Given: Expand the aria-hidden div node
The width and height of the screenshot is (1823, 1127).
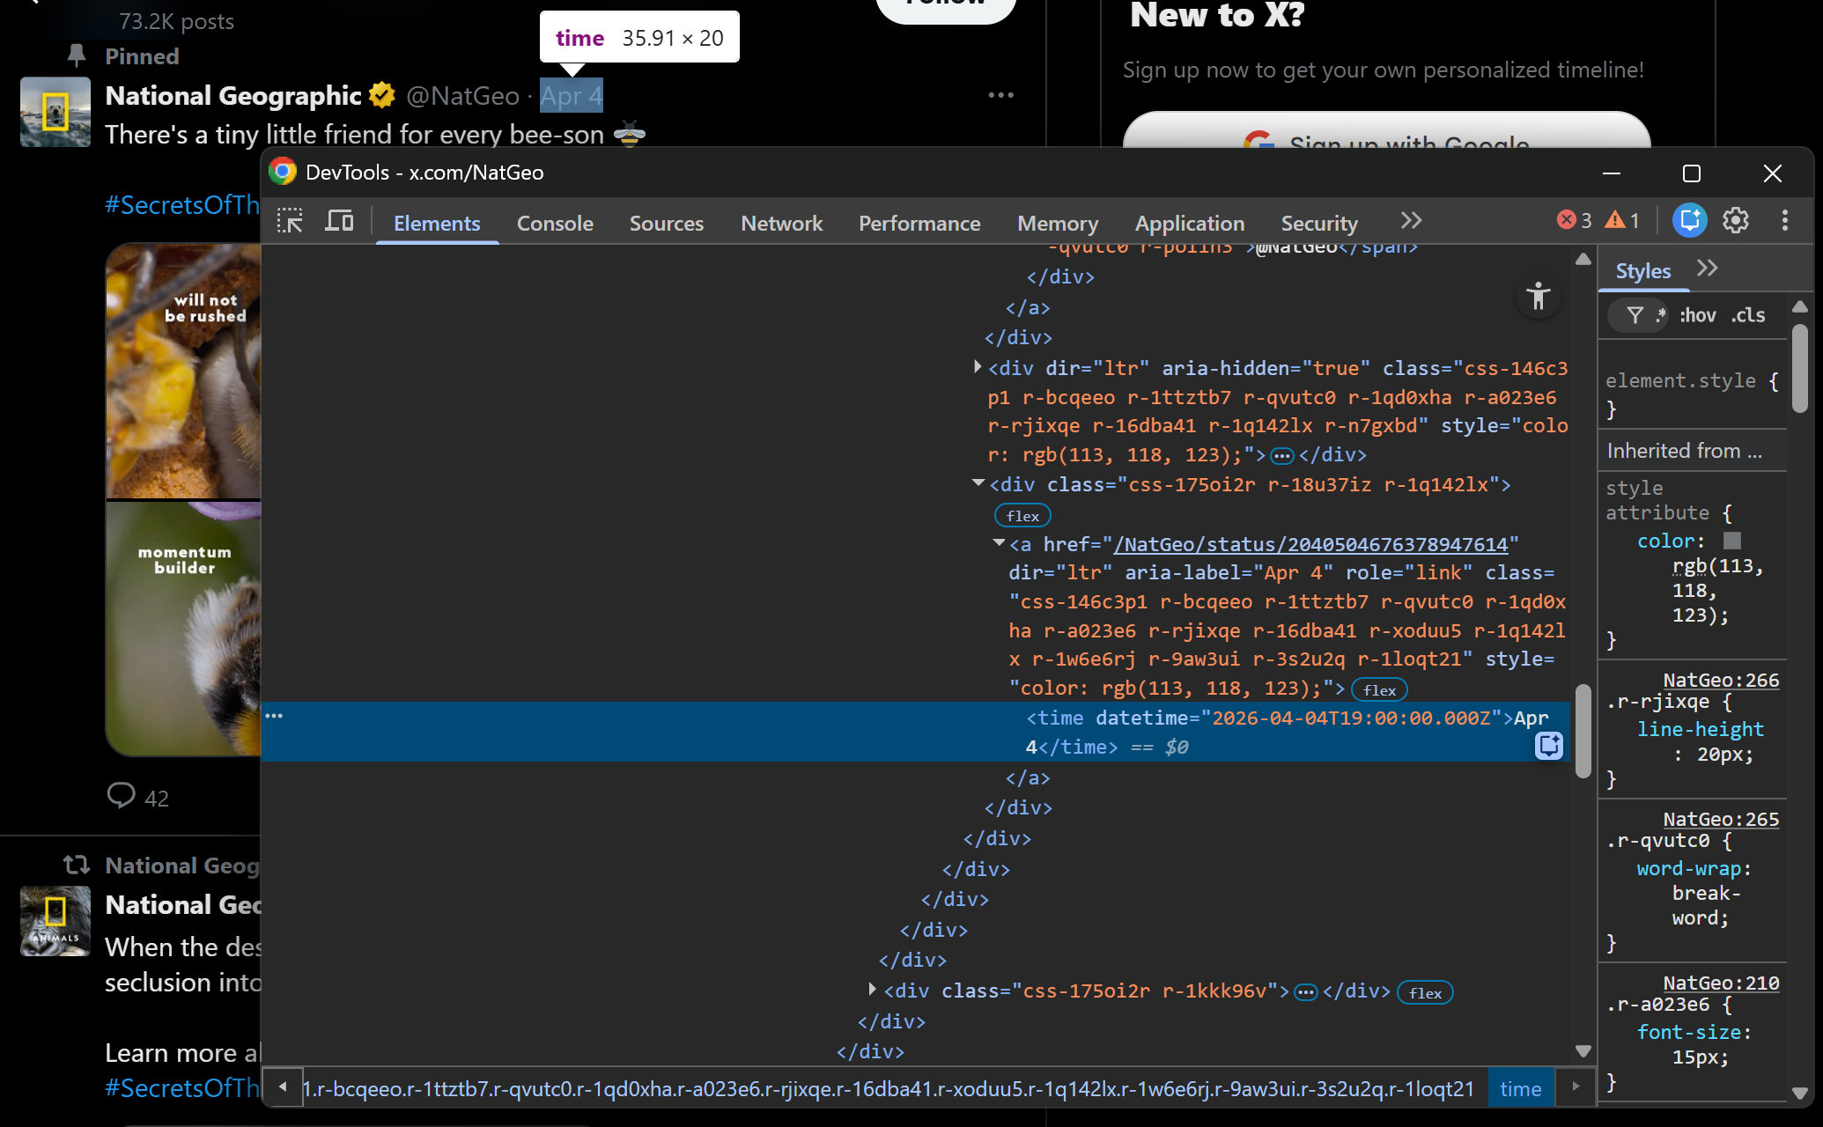Looking at the screenshot, I should coord(977,366).
